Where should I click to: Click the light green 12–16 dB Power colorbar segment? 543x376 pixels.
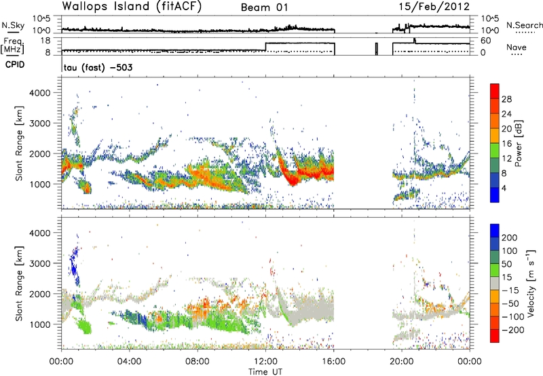pos(495,150)
